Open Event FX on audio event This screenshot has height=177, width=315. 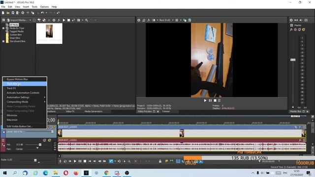[x=300, y=140]
